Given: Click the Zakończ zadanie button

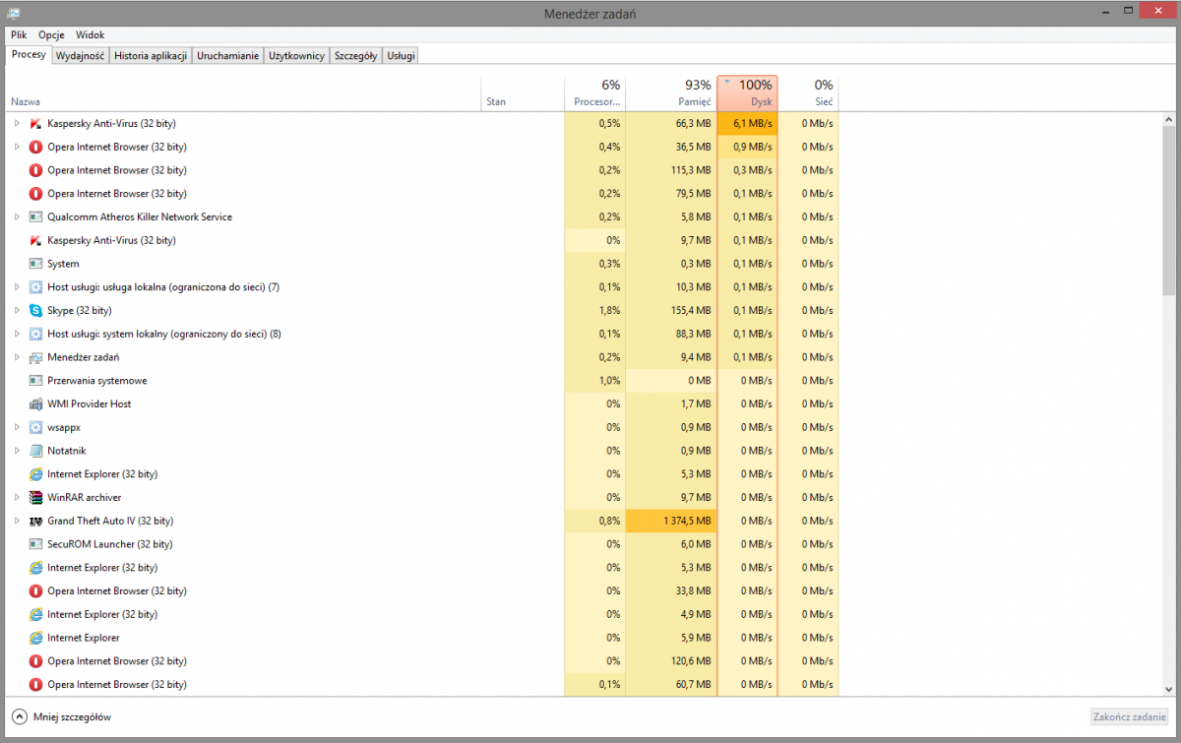Looking at the screenshot, I should 1130,716.
